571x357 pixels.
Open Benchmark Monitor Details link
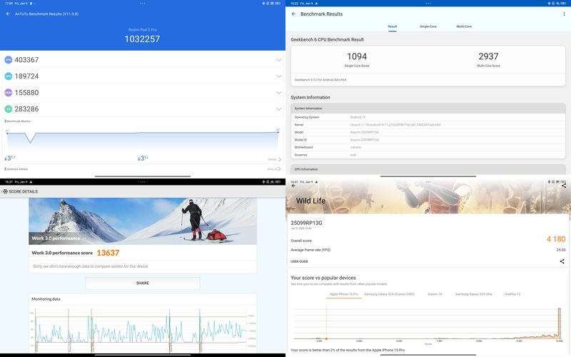[x=273, y=159]
